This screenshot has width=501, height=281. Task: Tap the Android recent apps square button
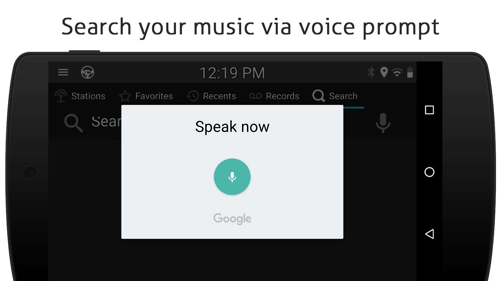coord(429,110)
